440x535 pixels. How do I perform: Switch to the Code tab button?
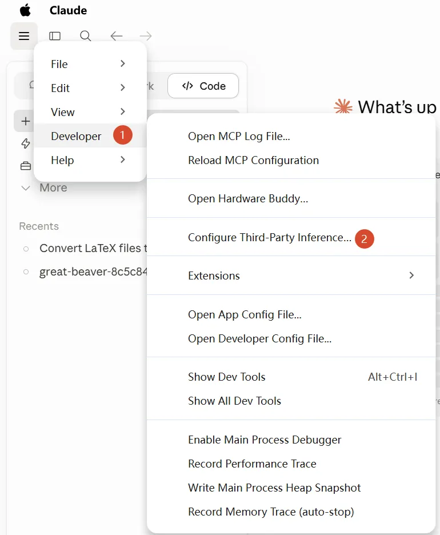203,86
